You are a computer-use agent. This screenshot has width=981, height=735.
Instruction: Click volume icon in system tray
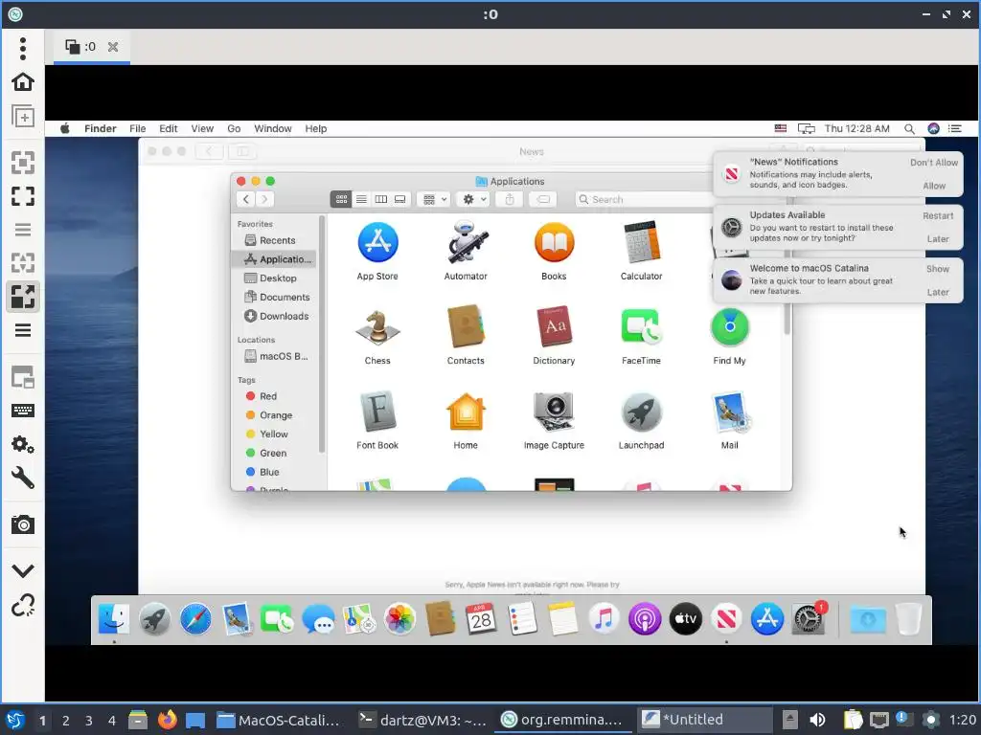pyautogui.click(x=817, y=720)
